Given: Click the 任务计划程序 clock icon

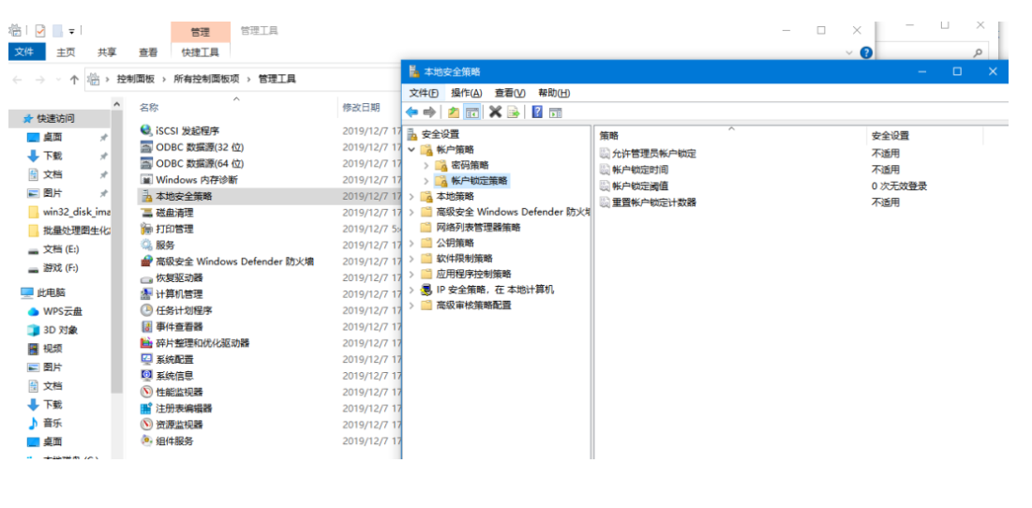Looking at the screenshot, I should click(x=147, y=310).
